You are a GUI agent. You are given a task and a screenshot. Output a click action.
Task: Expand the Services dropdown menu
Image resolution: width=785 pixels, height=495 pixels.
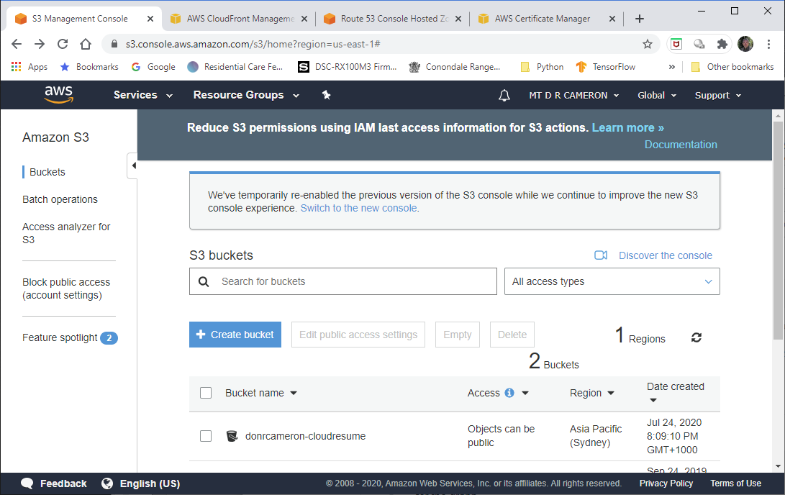[142, 95]
